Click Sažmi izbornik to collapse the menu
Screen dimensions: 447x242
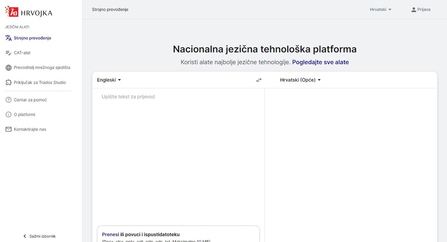(42, 236)
